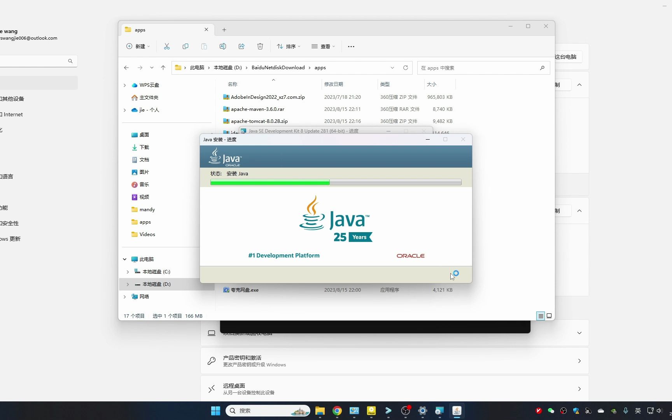672x420 pixels.
Task: Click BaiduNetdiskDownload in the breadcrumb
Action: coord(278,68)
